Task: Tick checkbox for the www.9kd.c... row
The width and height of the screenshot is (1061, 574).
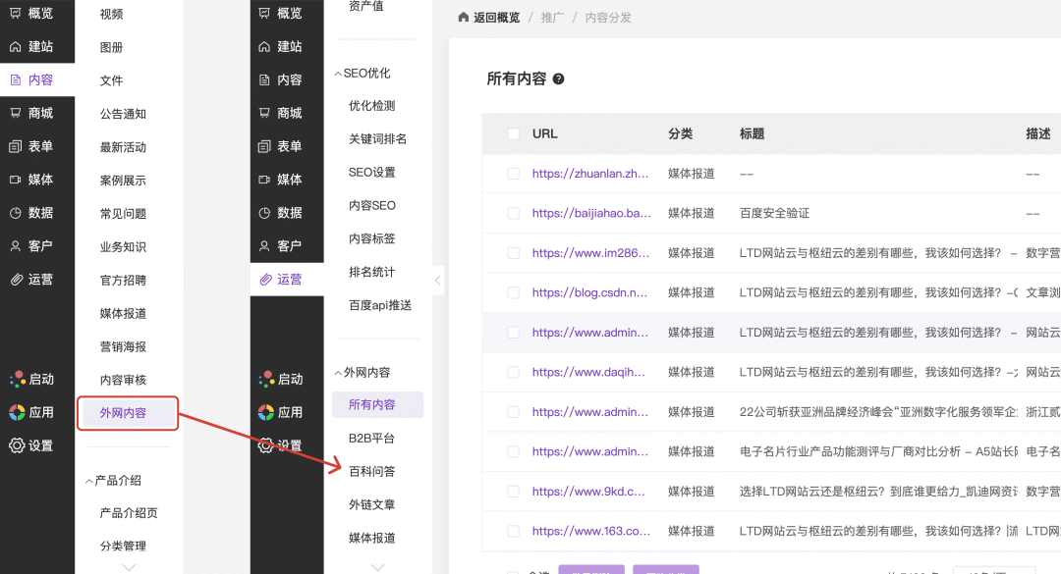Action: click(514, 492)
